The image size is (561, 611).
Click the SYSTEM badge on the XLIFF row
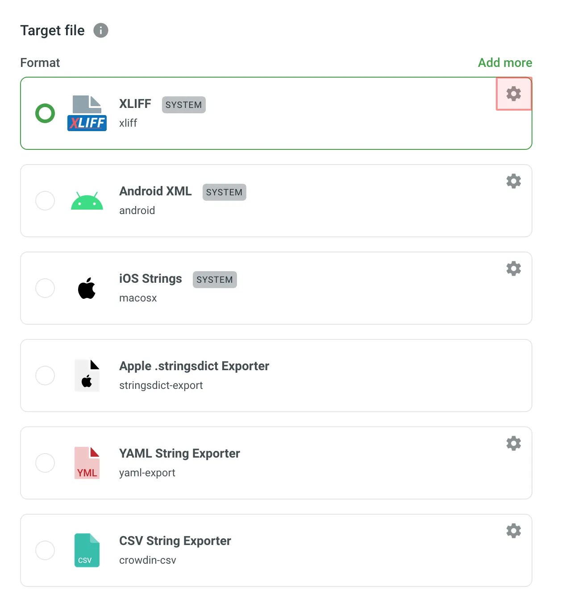(x=183, y=105)
